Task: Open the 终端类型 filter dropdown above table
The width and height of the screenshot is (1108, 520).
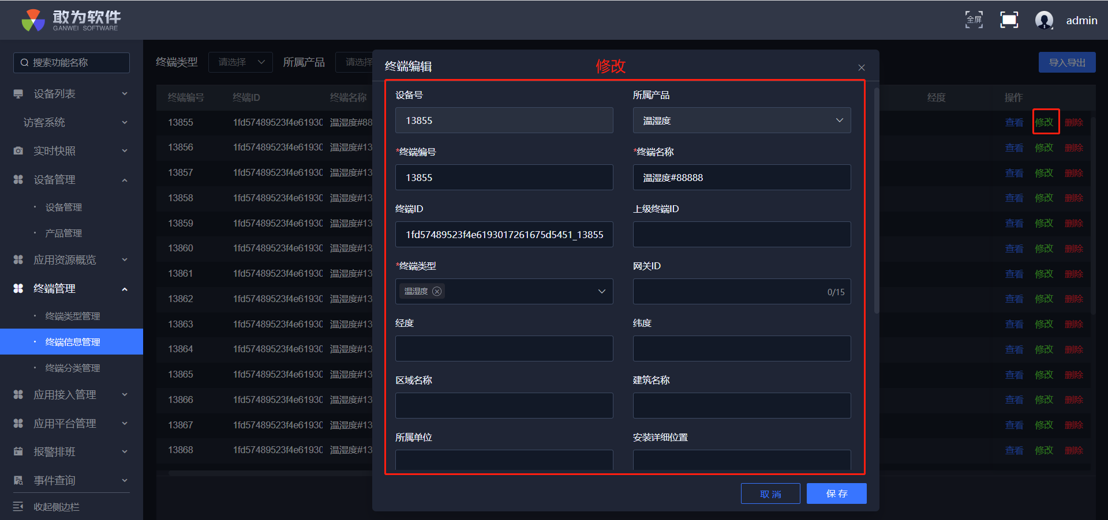Action: tap(241, 62)
